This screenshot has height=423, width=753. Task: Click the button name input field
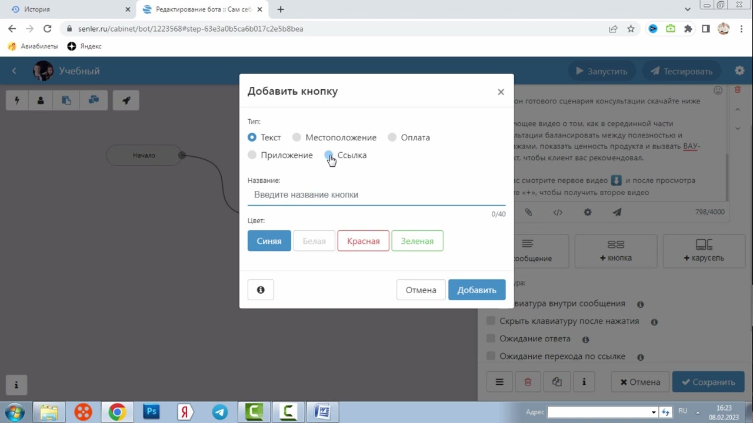(376, 194)
